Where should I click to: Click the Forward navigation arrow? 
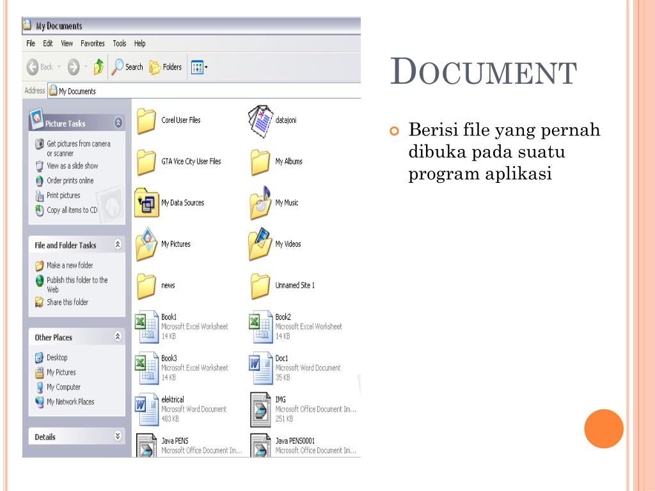(x=74, y=66)
